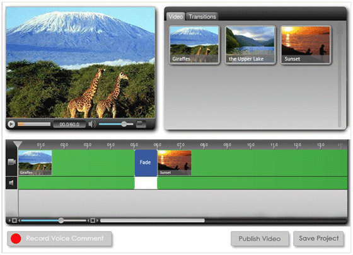Click the timeline playhead marker
353x255 pixels.
pos(18,144)
